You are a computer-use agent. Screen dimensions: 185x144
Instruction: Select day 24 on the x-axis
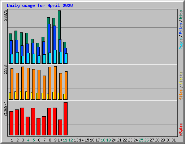135,140
